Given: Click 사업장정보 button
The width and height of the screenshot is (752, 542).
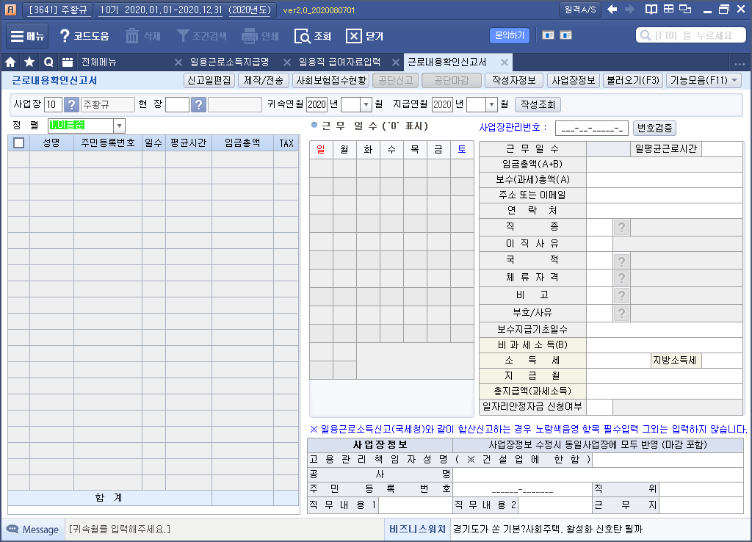Looking at the screenshot, I should 573,80.
